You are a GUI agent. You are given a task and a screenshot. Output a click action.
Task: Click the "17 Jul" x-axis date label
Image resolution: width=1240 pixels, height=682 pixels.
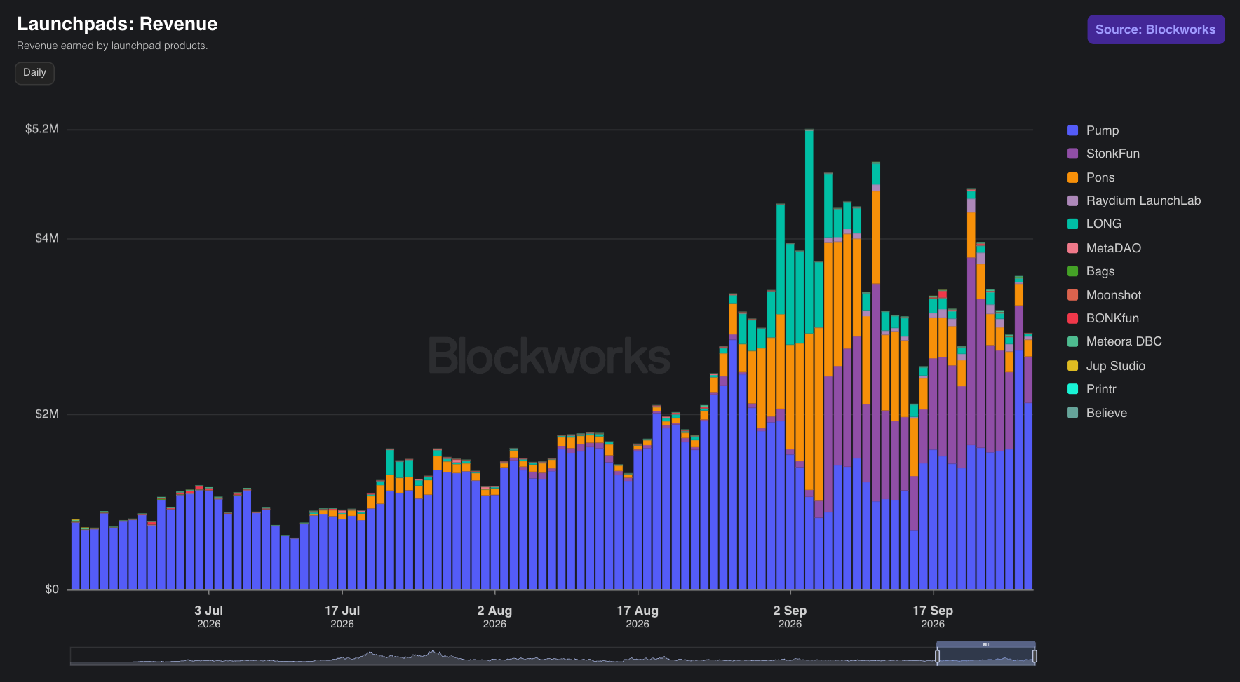pyautogui.click(x=342, y=611)
